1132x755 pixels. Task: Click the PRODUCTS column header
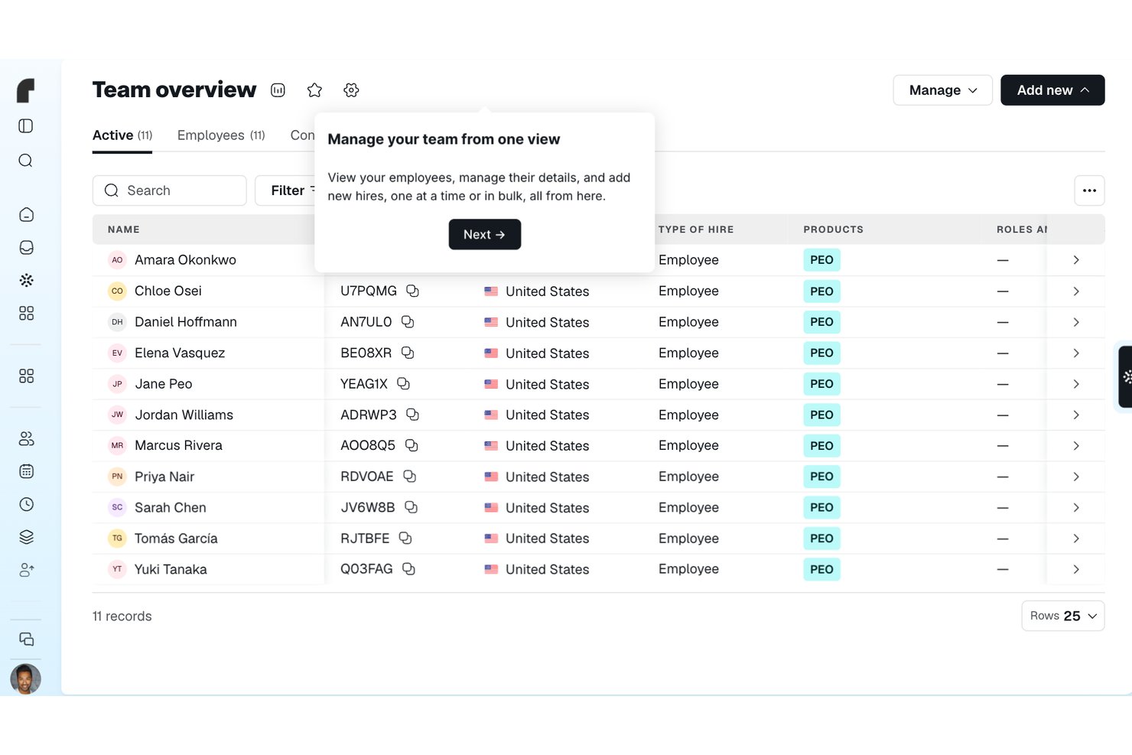pyautogui.click(x=833, y=229)
